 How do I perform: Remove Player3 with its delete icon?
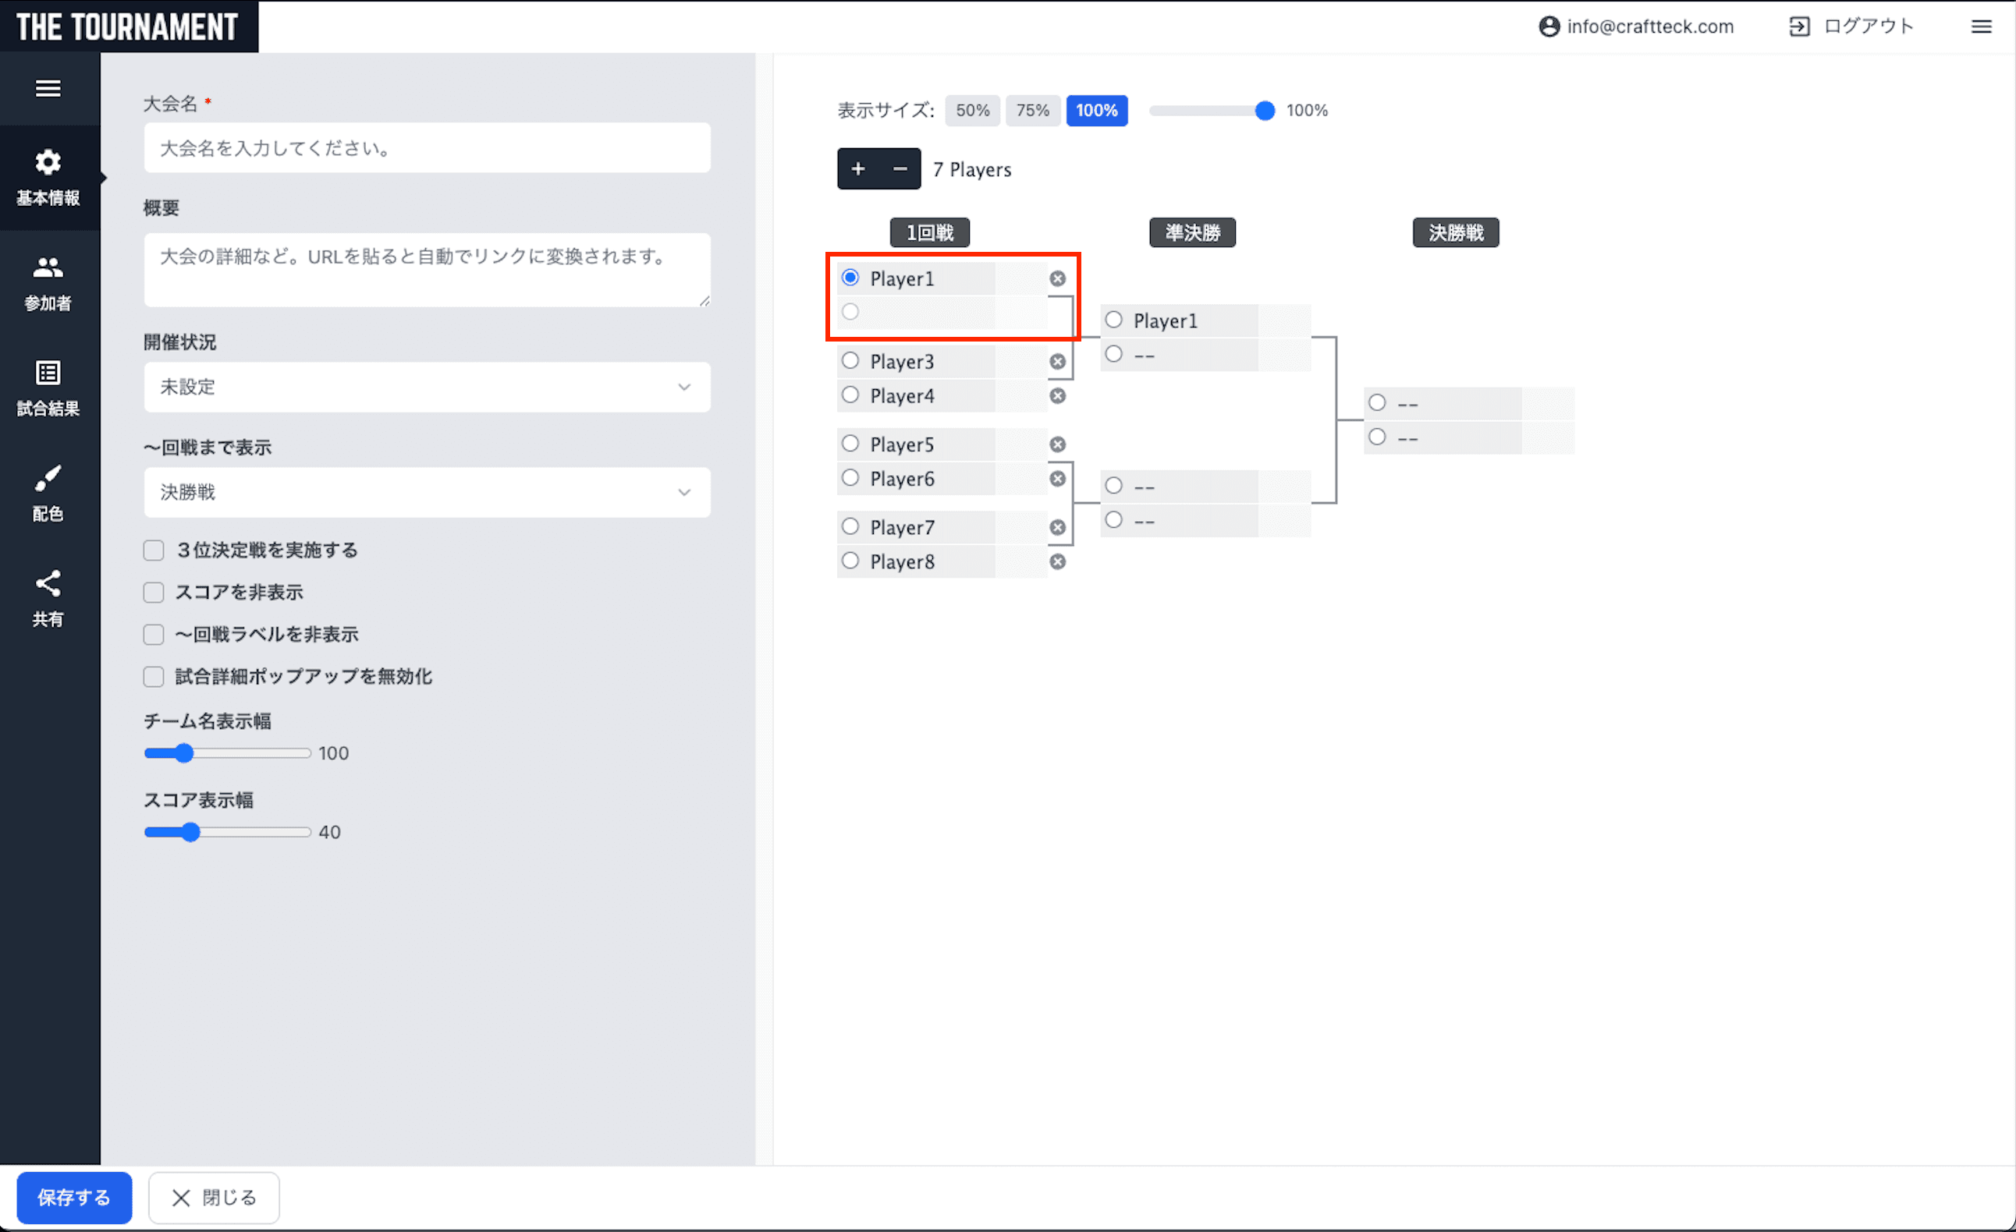(x=1057, y=361)
